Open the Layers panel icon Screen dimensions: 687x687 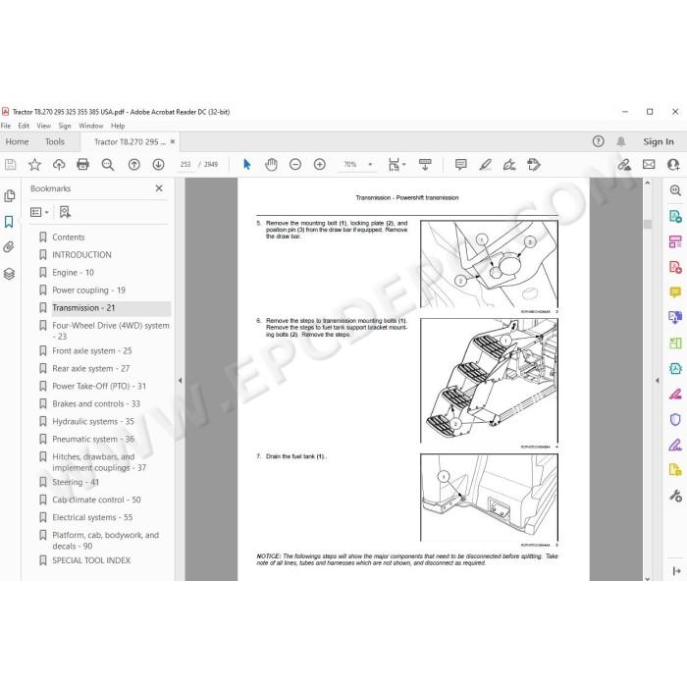pos(9,274)
